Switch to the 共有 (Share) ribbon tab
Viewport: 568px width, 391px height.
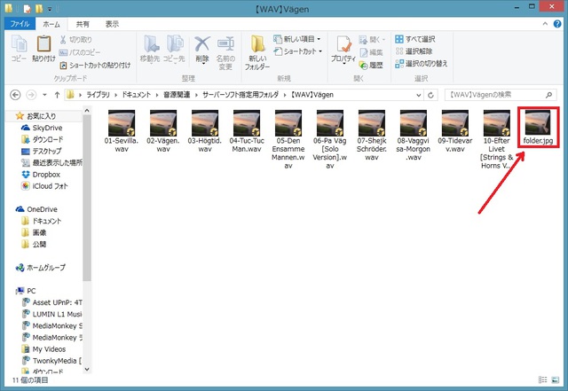pos(82,25)
